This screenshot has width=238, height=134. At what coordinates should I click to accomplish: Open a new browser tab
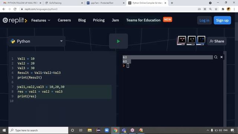pos(172,3)
